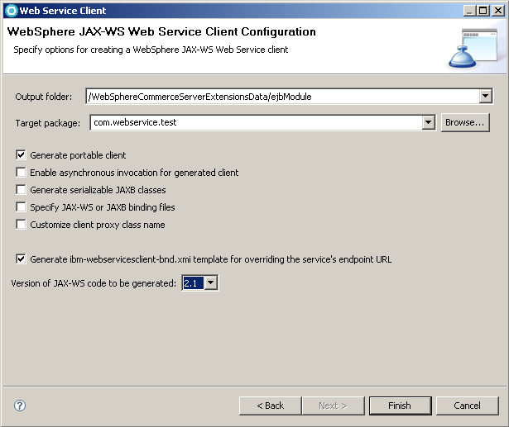Click the Output folder path field
This screenshot has width=509, height=427.
281,97
